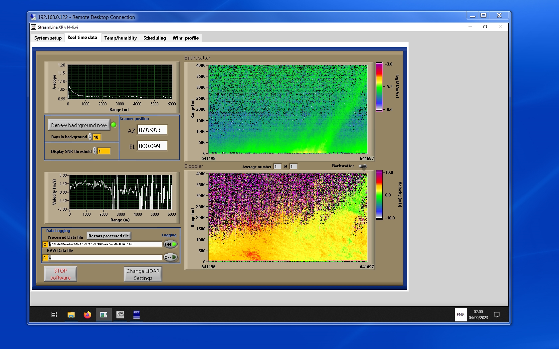Viewport: 559px width, 349px height.
Task: Click the Rays in background stepper arrows
Action: click(90, 137)
